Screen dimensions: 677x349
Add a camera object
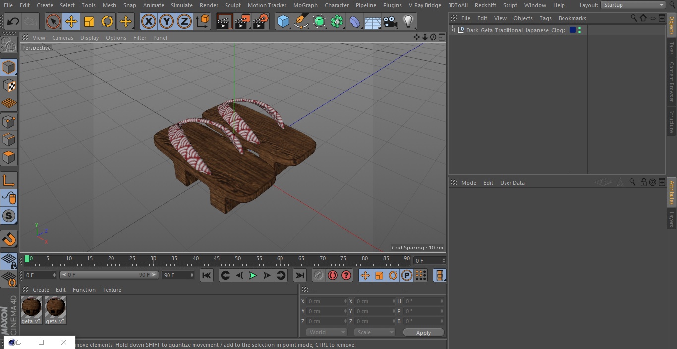pyautogui.click(x=391, y=21)
